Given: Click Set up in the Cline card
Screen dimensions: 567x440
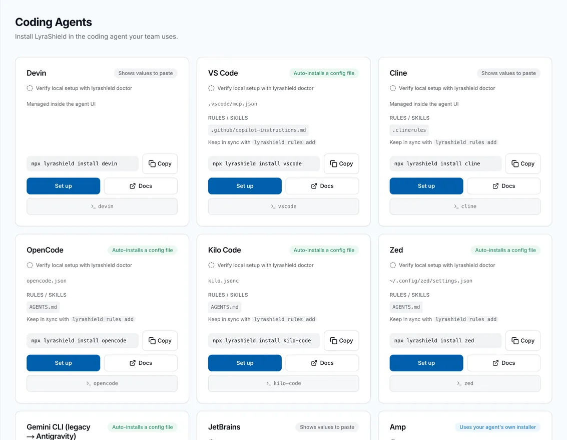Looking at the screenshot, I should [x=426, y=186].
